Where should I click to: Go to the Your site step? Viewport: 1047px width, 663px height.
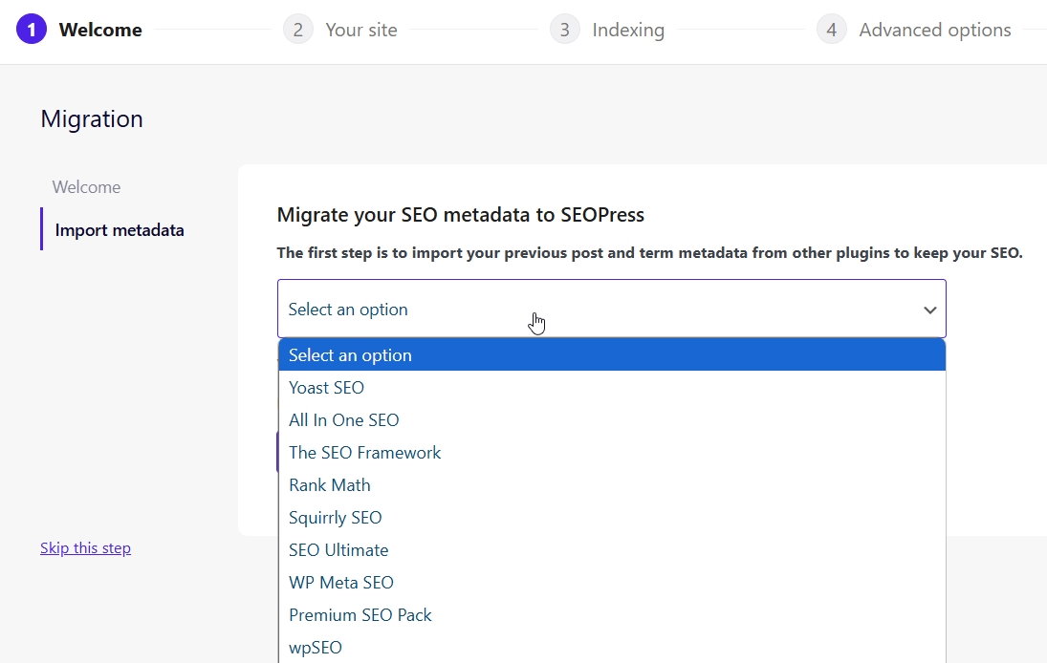pyautogui.click(x=360, y=30)
